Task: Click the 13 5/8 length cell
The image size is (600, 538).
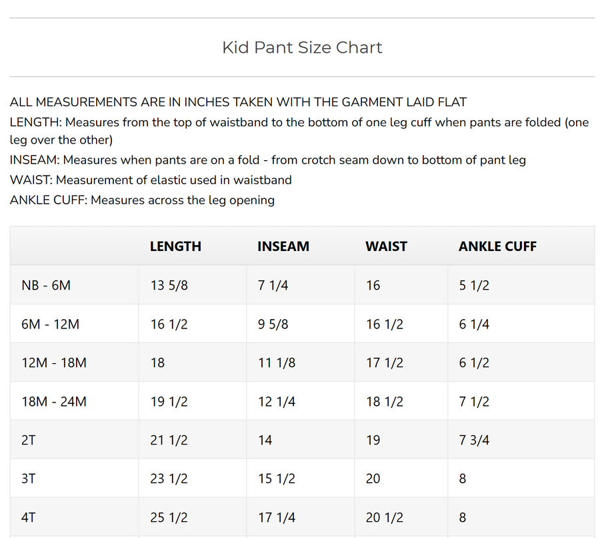Action: [169, 286]
